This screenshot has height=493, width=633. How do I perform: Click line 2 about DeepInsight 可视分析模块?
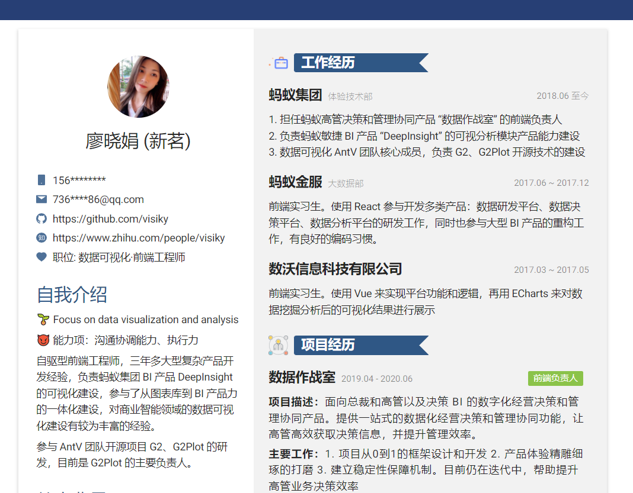pos(424,136)
